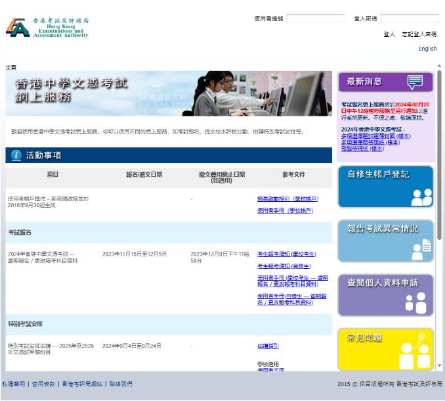445x401 pixels.
Task: Click the HKEAA logo
Action: coord(47,28)
